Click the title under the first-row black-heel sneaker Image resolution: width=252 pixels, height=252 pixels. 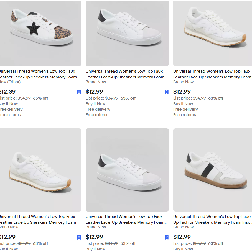coord(127,74)
